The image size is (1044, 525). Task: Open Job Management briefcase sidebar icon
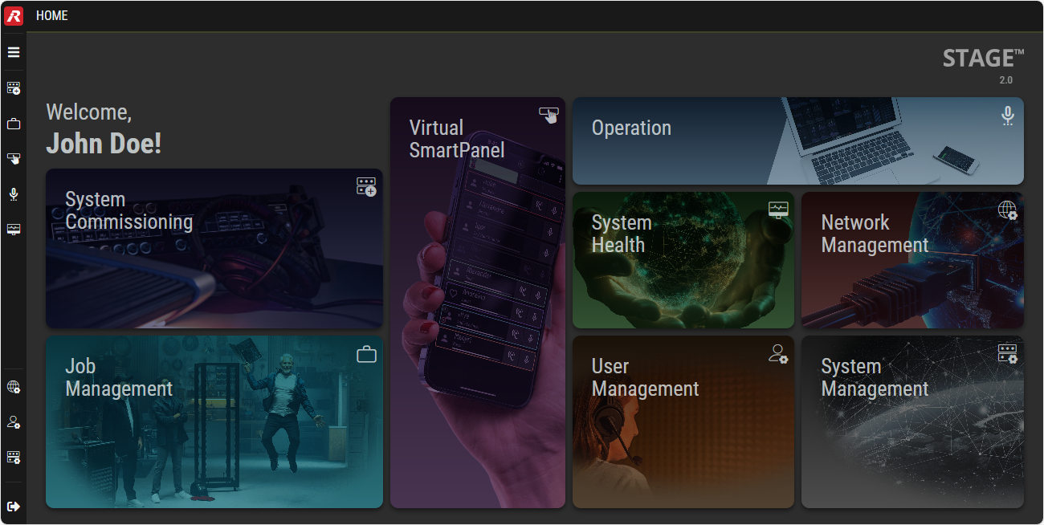click(14, 124)
